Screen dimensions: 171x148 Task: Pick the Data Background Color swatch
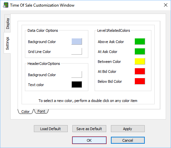pos(77,41)
